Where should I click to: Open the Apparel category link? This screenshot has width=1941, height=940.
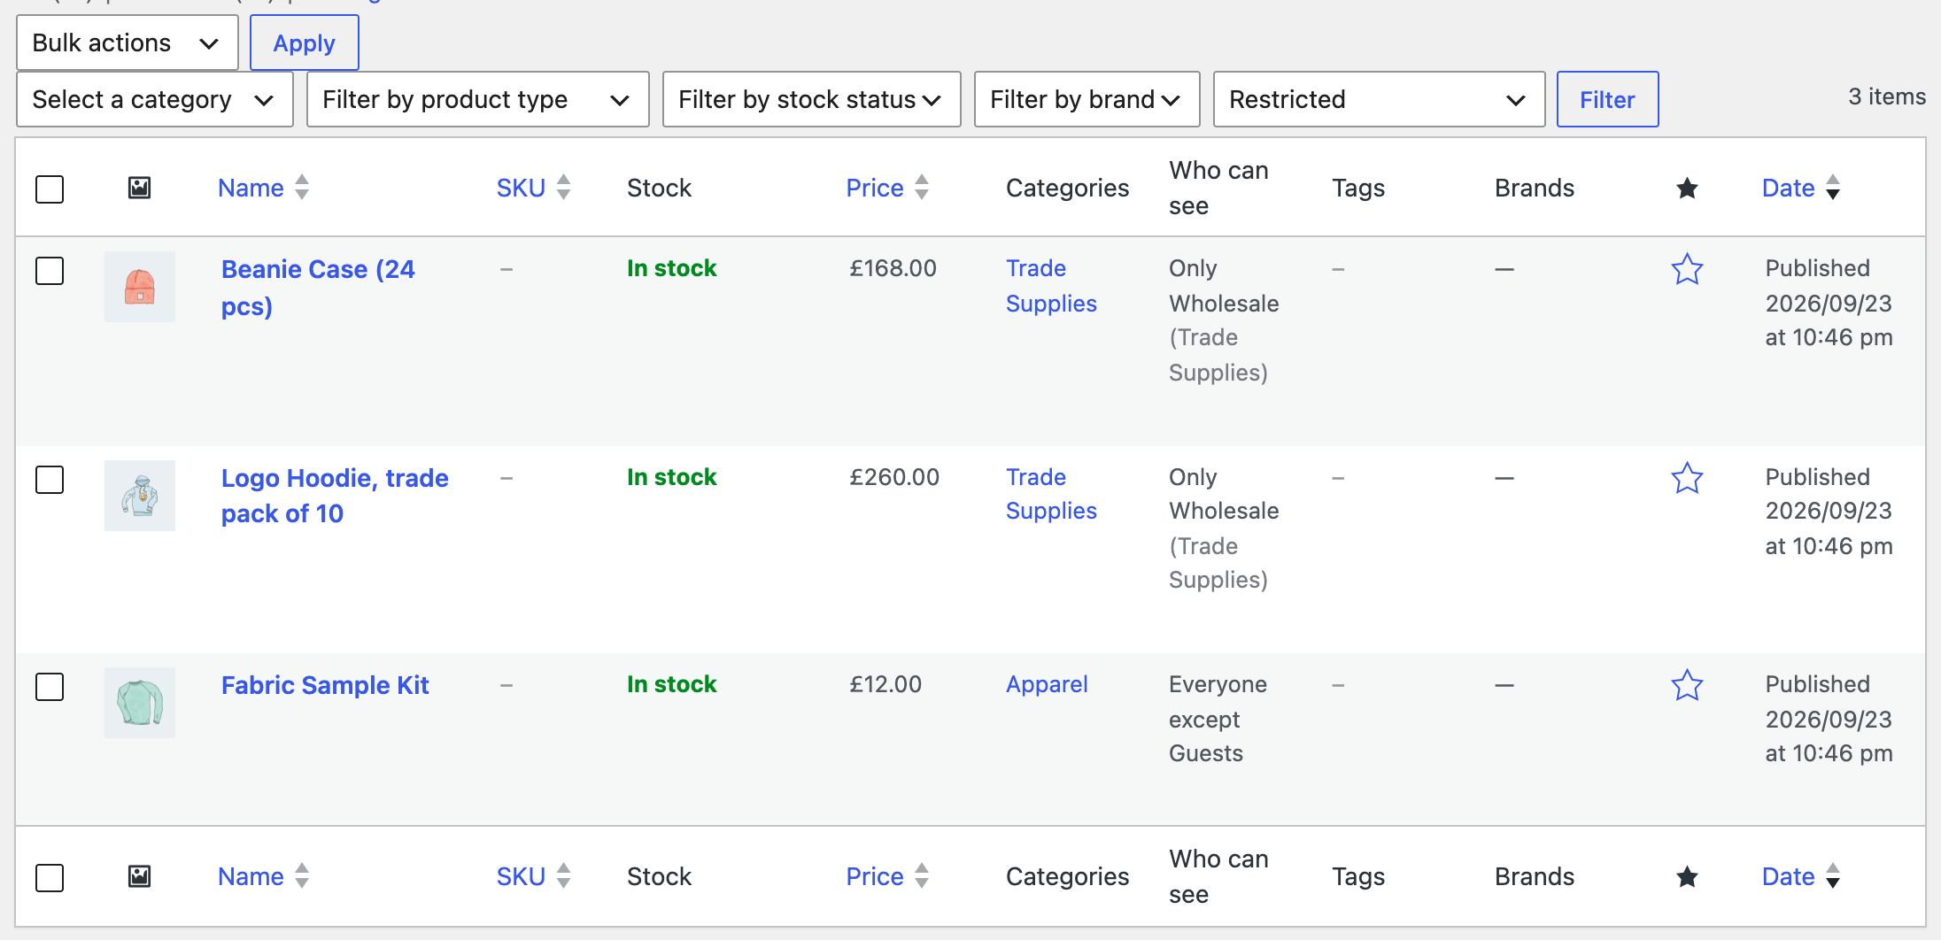(1047, 684)
